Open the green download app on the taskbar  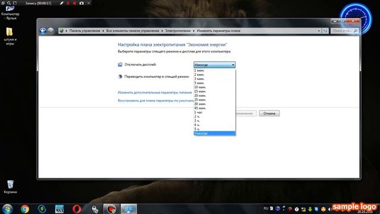(x=42, y=209)
